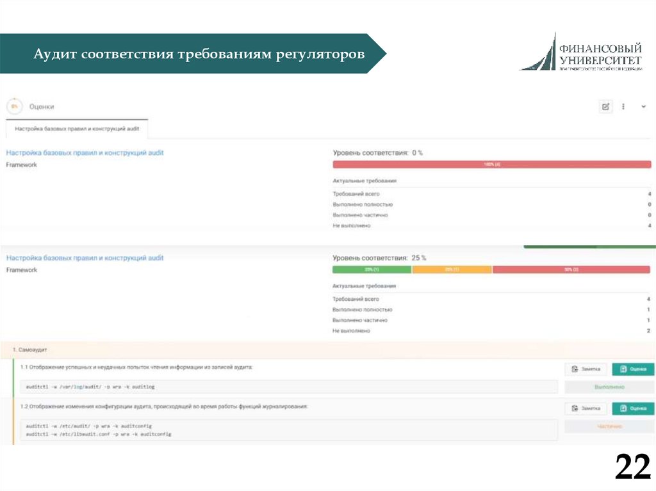Viewport: 656px width, 491px height.
Task: Select requirement 1.1 description text
Action: point(136,367)
